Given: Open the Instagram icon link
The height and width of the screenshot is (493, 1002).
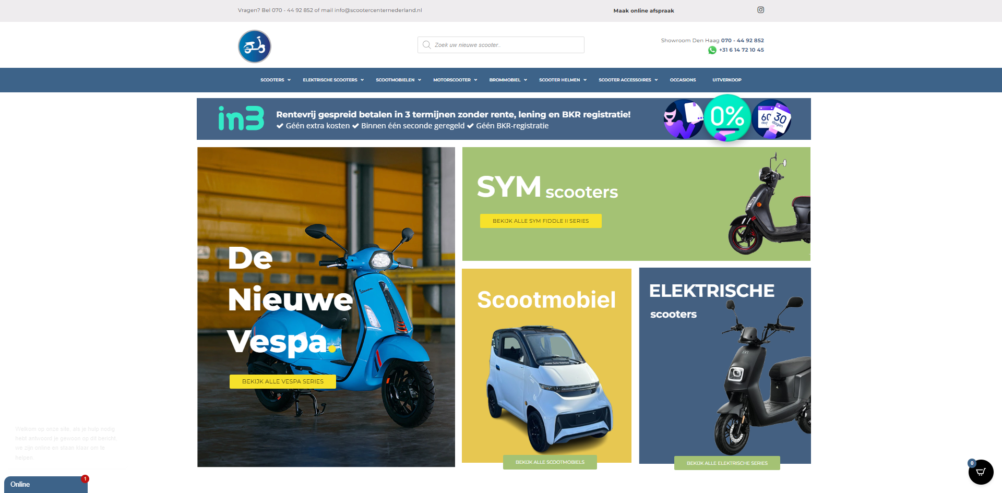Looking at the screenshot, I should [x=760, y=10].
